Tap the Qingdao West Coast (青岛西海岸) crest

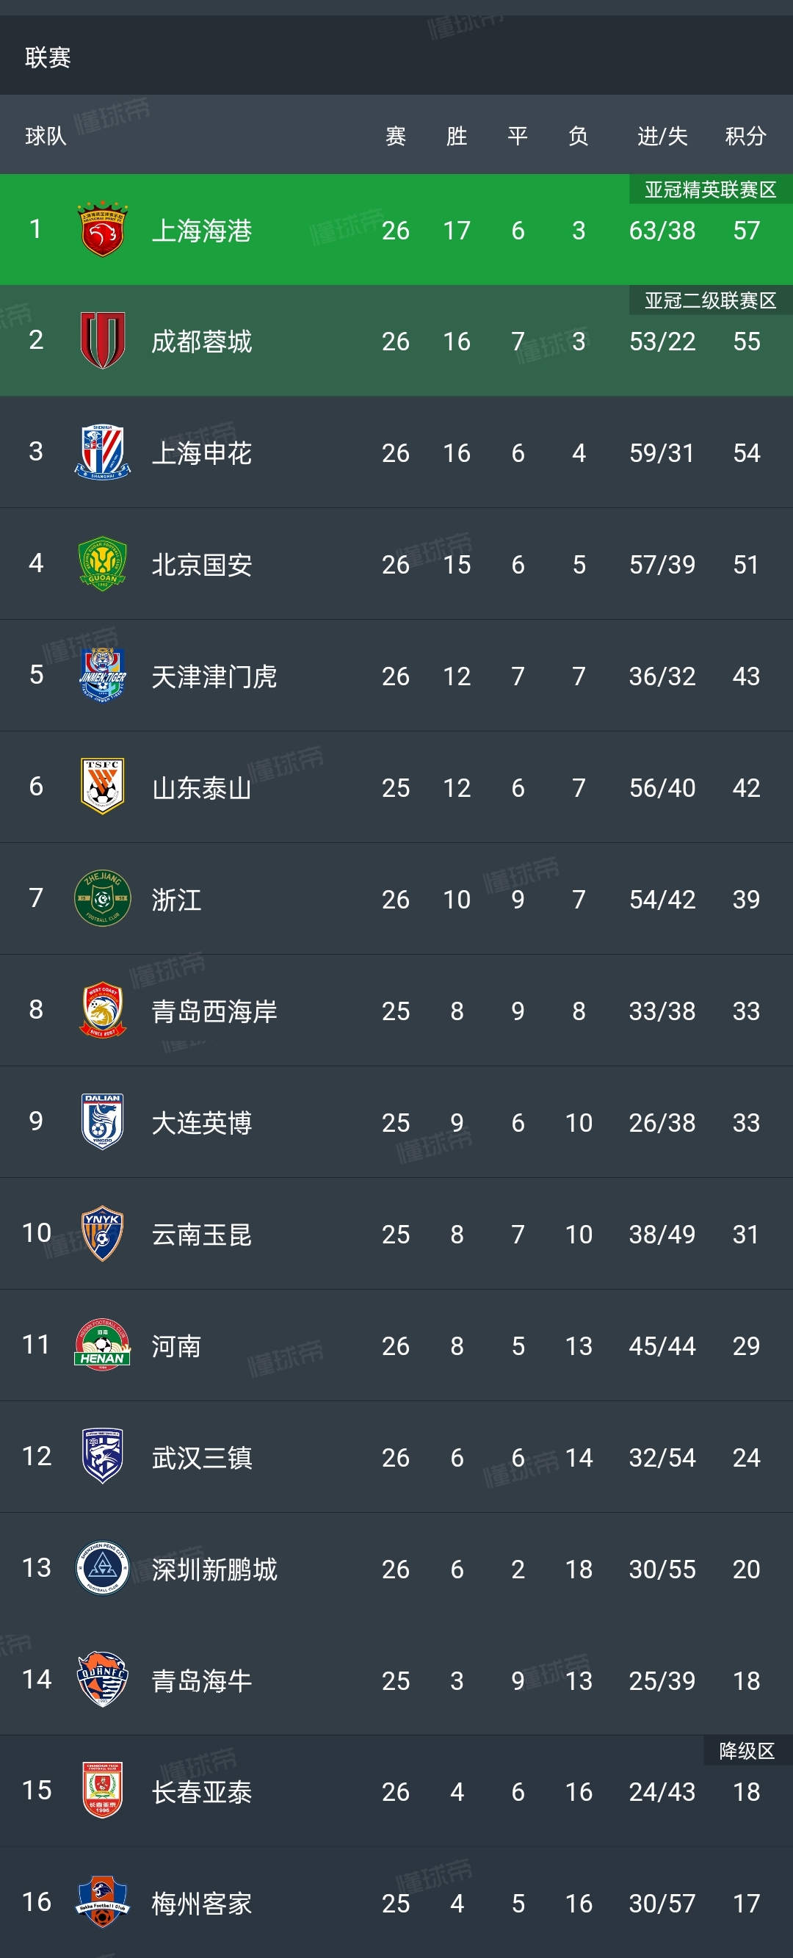pyautogui.click(x=103, y=1010)
